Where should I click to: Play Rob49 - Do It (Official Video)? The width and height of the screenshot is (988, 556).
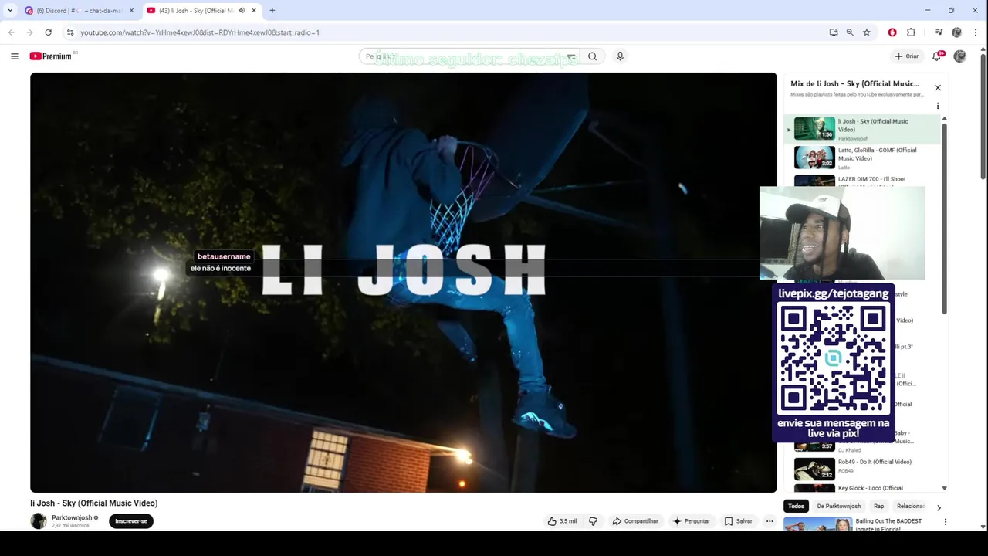coord(863,469)
